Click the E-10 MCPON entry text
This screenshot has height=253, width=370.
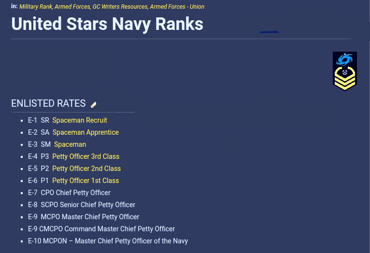point(108,241)
